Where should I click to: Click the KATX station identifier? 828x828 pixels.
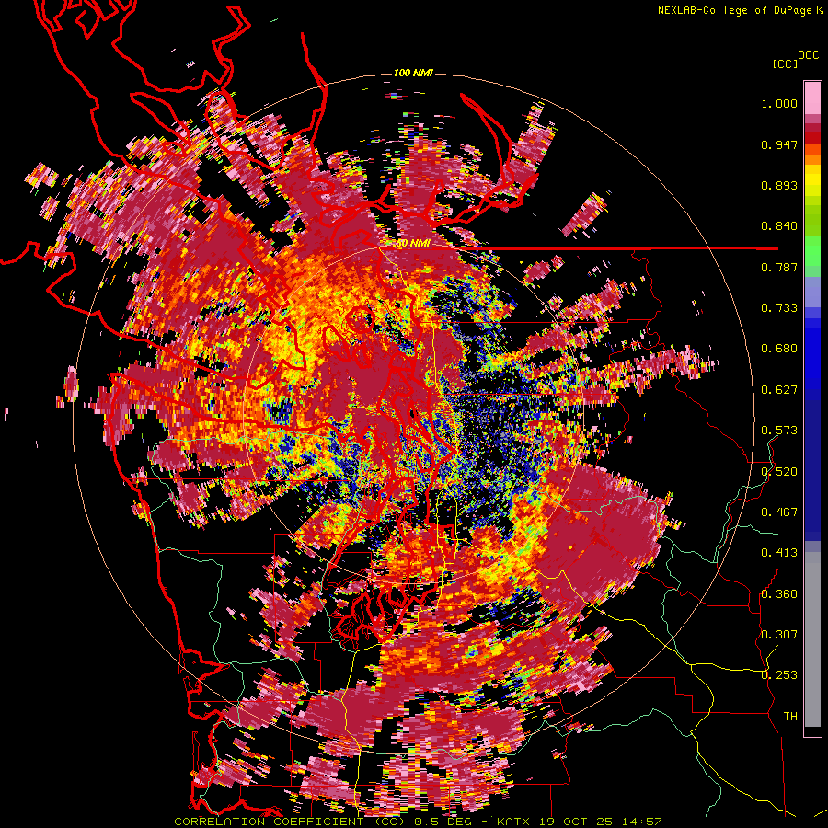pos(512,822)
